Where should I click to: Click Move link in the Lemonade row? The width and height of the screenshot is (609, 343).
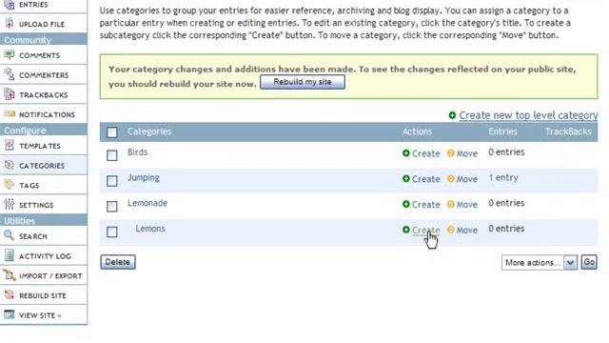click(467, 205)
